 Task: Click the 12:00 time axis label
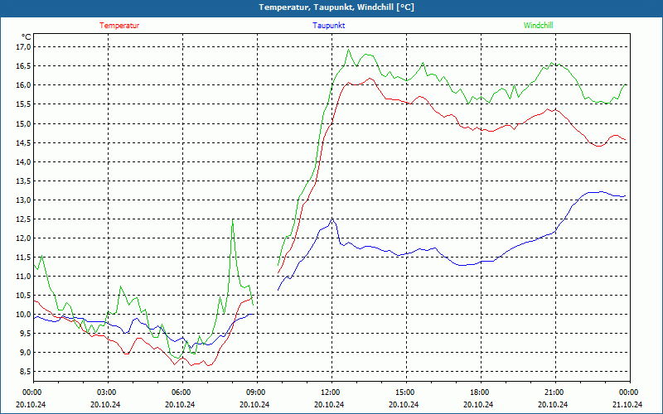click(x=329, y=392)
